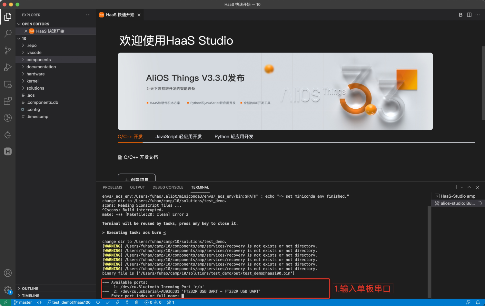Expand the kernel folder
Viewport: 485px width, 306px height.
point(55,81)
